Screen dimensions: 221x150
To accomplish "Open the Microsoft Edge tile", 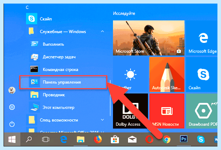I will [202, 38].
